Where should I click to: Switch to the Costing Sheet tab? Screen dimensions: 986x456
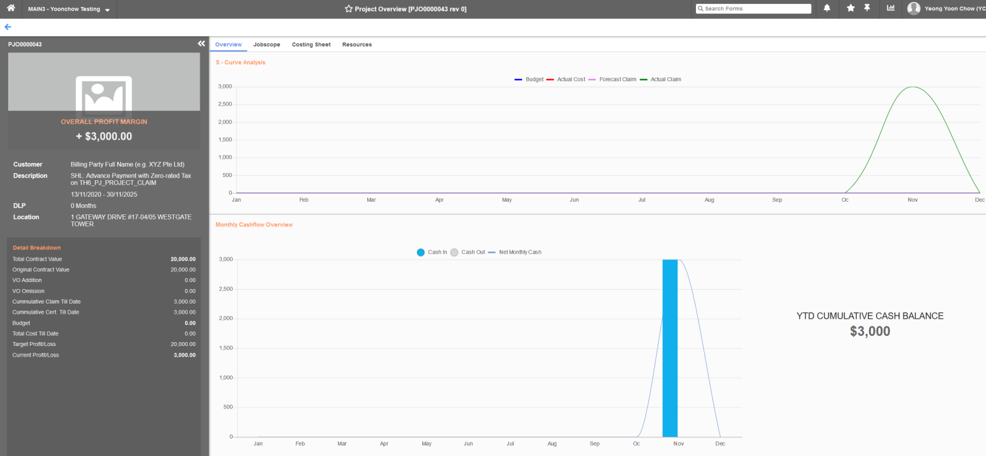tap(311, 44)
